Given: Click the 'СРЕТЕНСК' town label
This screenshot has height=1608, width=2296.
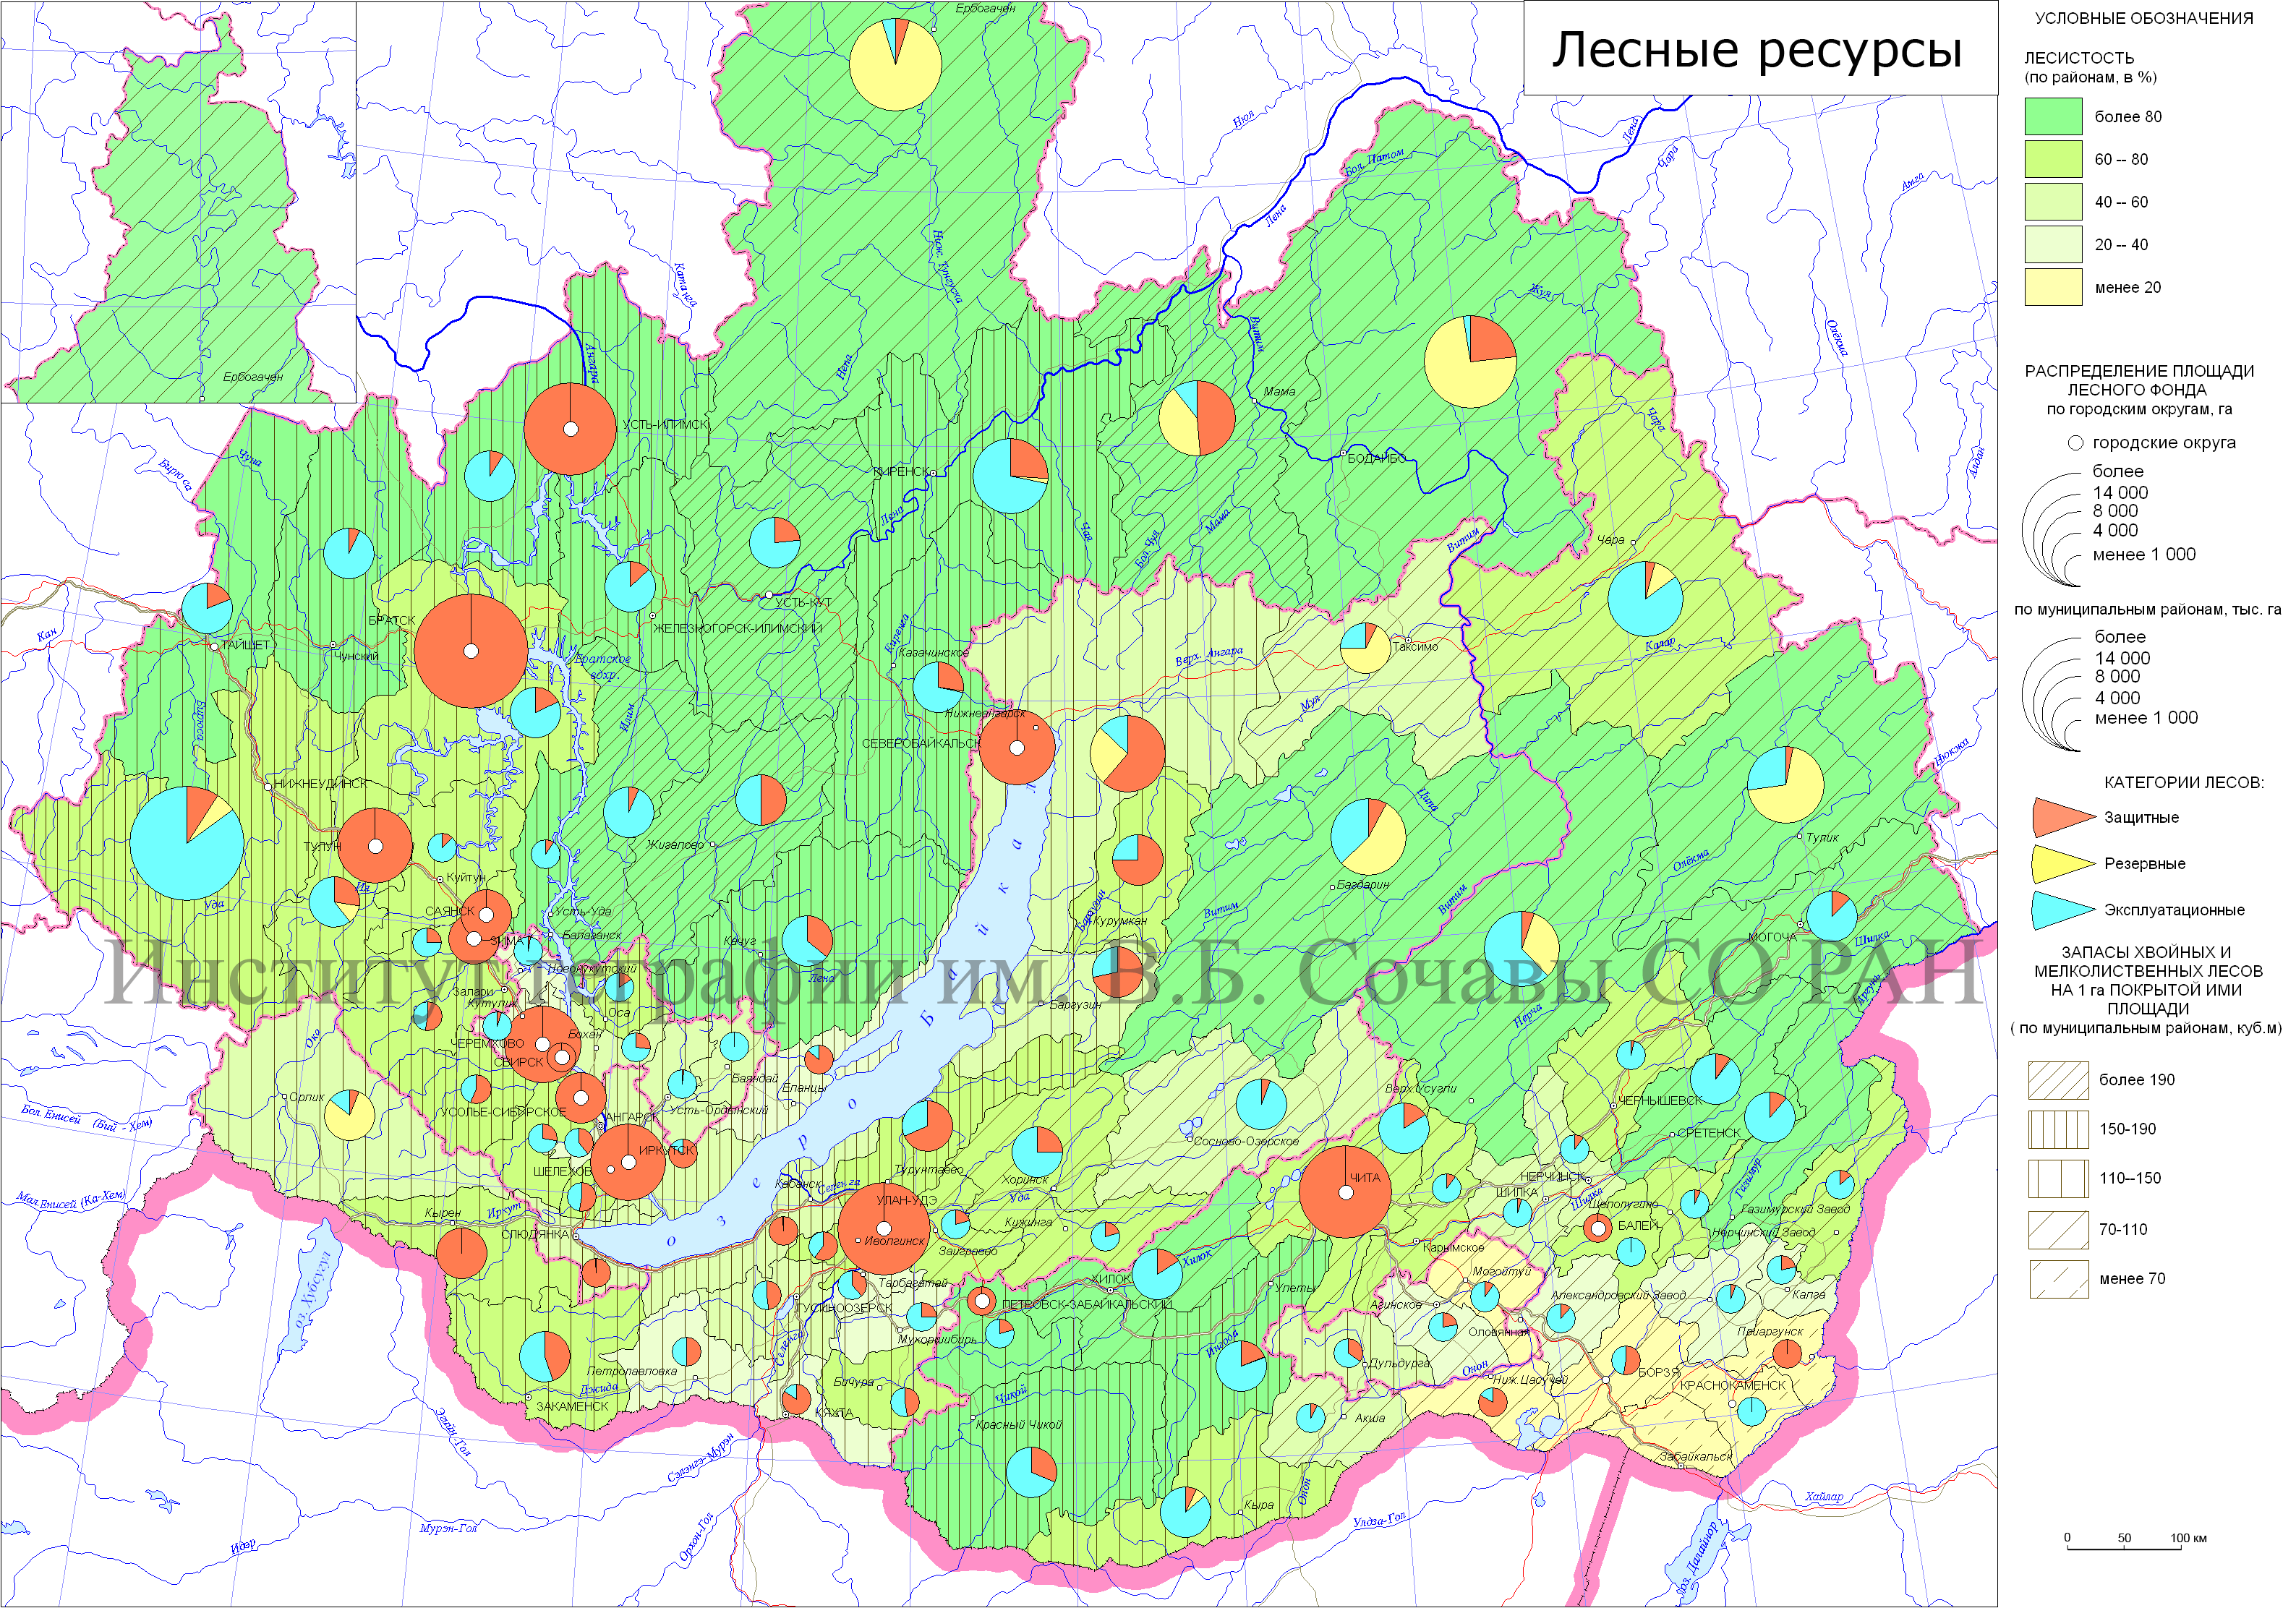Looking at the screenshot, I should 1709,1133.
